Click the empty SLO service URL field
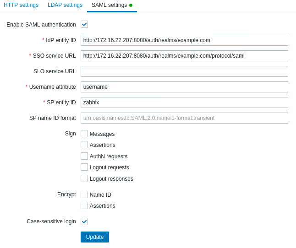 184,71
